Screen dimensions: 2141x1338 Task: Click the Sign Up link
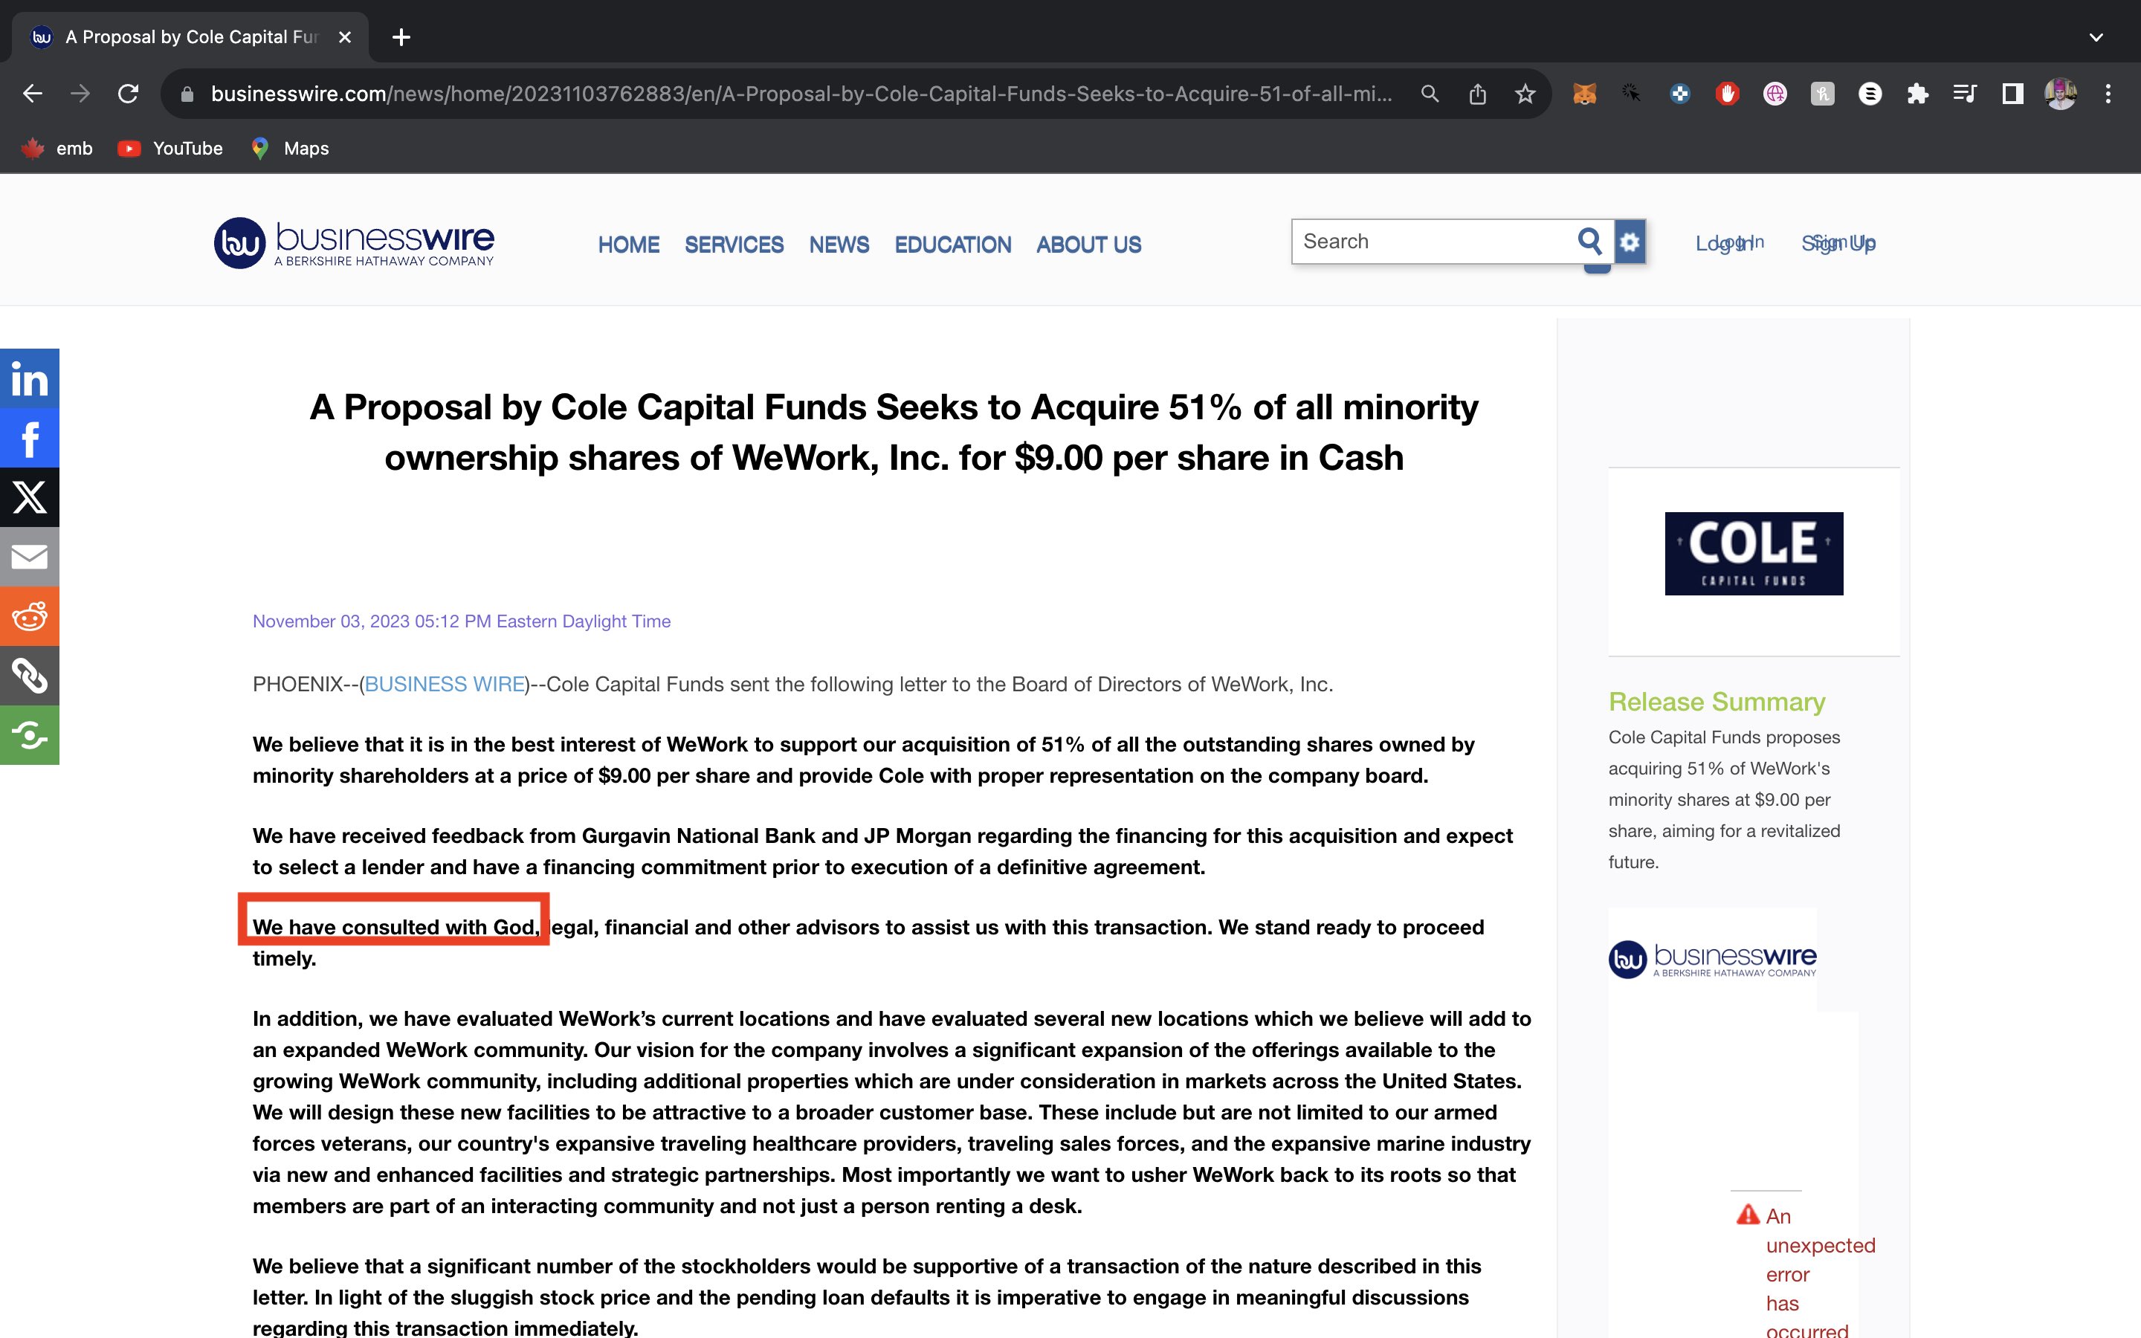1838,242
